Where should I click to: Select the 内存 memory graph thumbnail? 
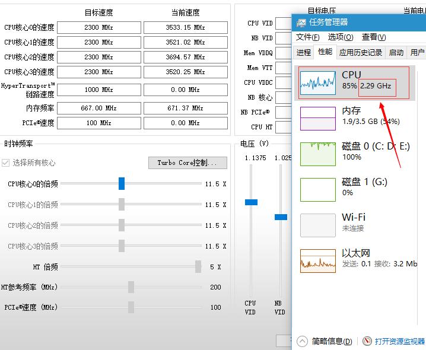(x=318, y=119)
